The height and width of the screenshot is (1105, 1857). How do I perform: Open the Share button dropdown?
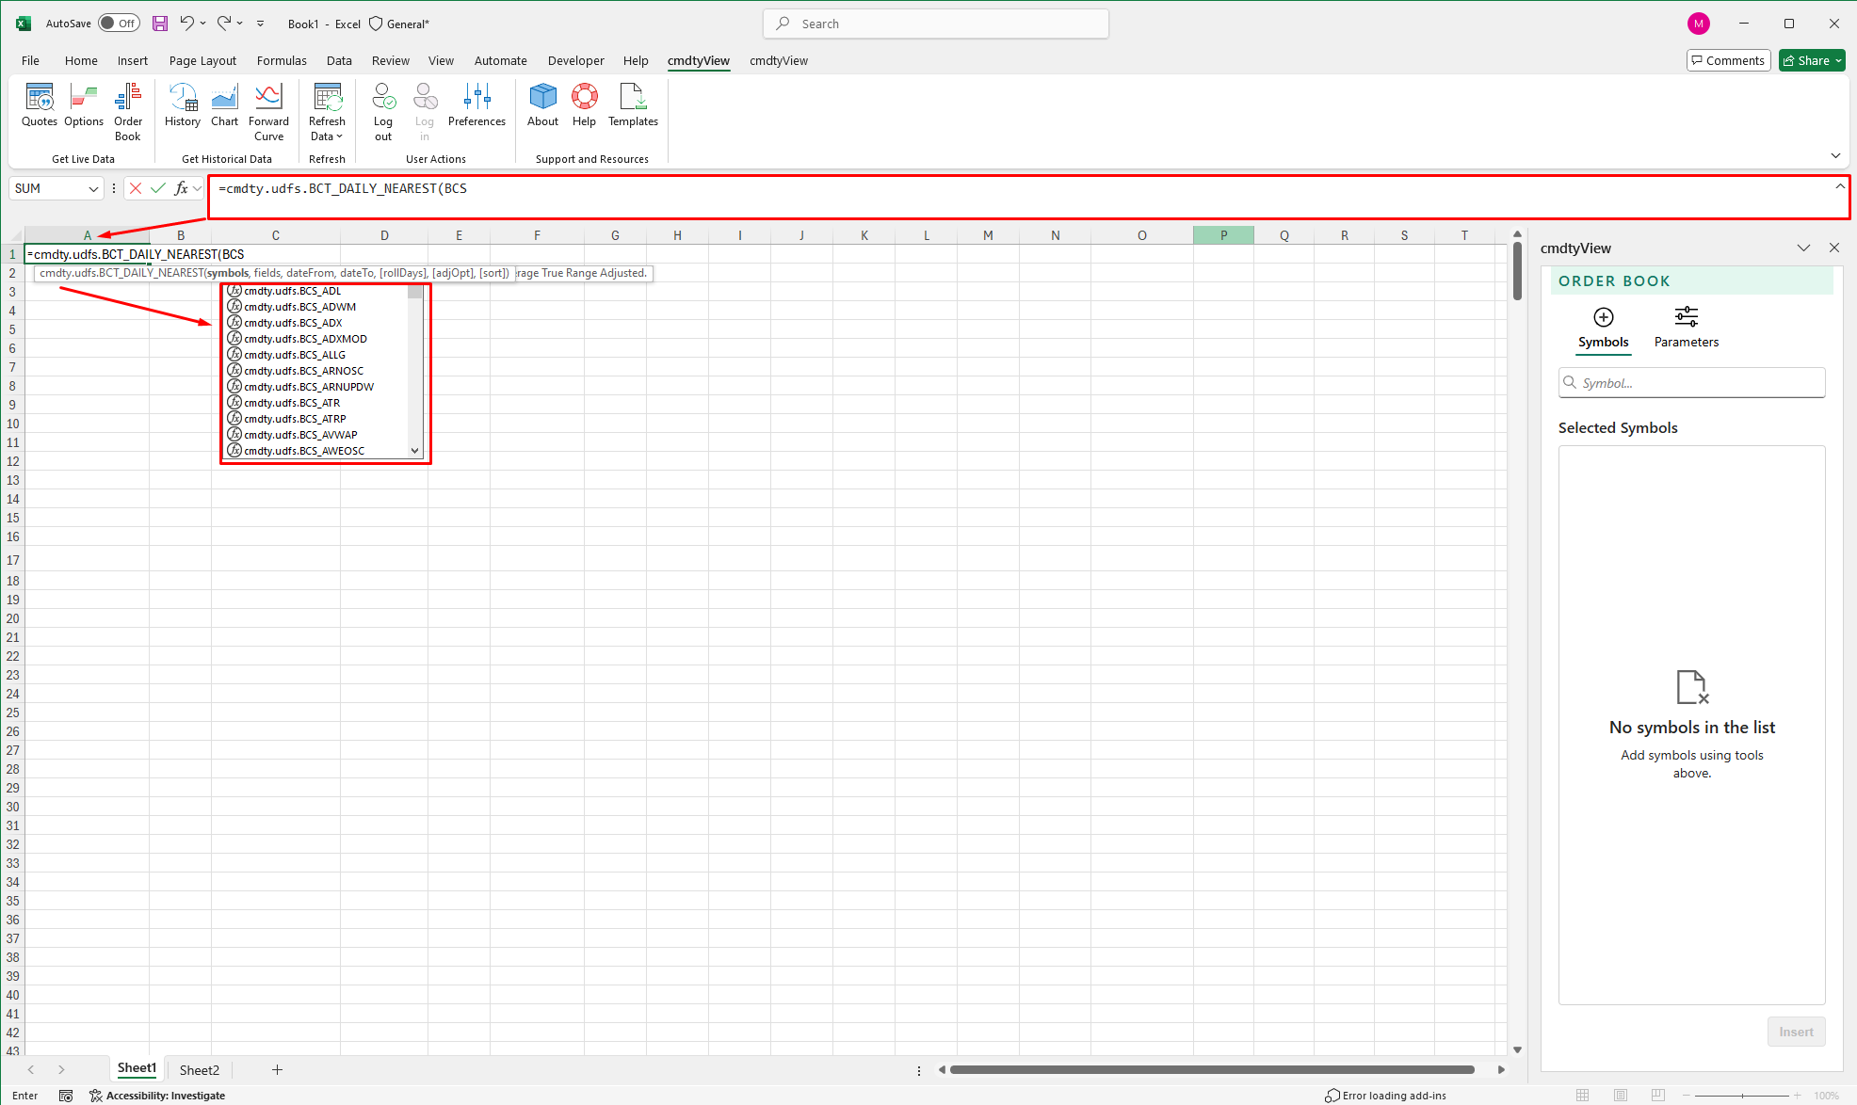coord(1838,60)
